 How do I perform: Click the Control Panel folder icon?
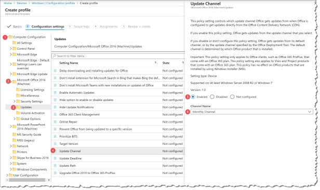[15, 49]
